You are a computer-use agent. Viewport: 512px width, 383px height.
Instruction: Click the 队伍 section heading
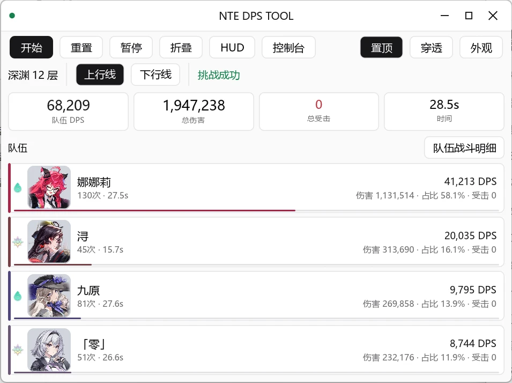(18, 148)
